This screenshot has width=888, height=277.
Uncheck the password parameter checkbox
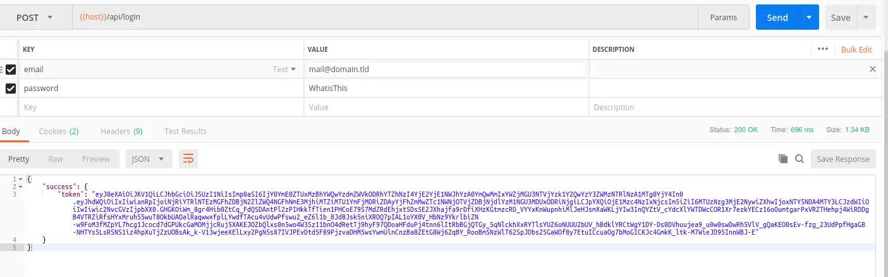pyautogui.click(x=11, y=89)
